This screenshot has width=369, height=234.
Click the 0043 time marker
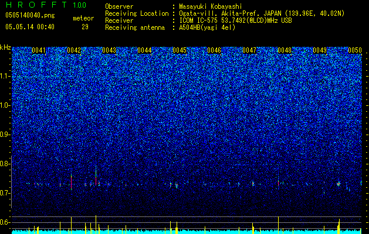(109, 50)
